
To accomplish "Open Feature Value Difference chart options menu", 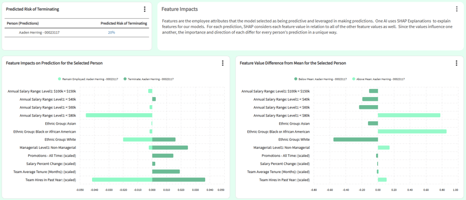I will click(x=456, y=63).
